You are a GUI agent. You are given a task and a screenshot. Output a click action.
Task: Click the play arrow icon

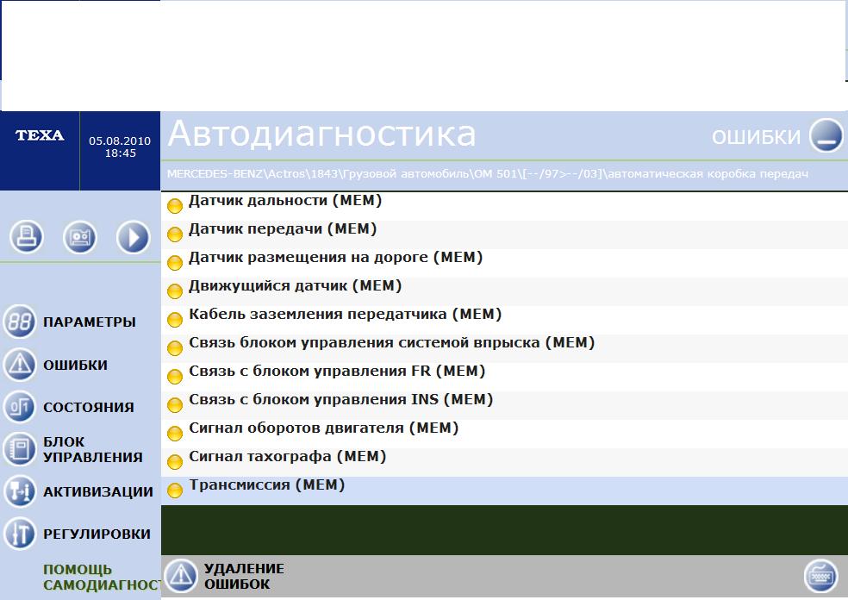click(133, 236)
